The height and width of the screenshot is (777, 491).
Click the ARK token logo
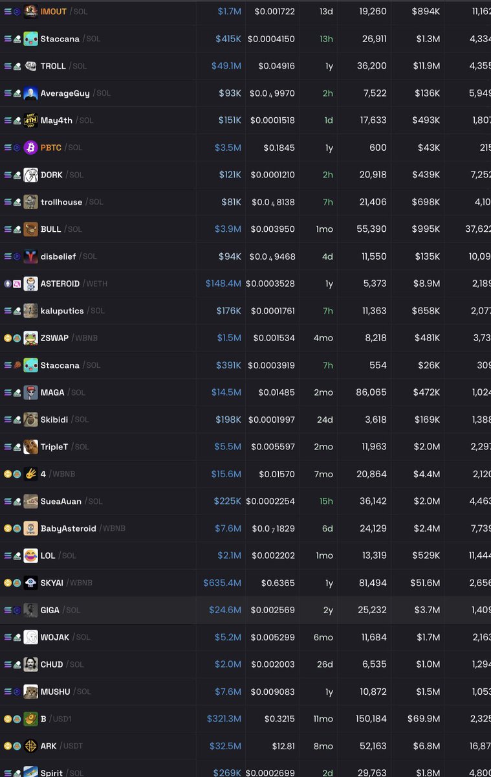(30, 746)
